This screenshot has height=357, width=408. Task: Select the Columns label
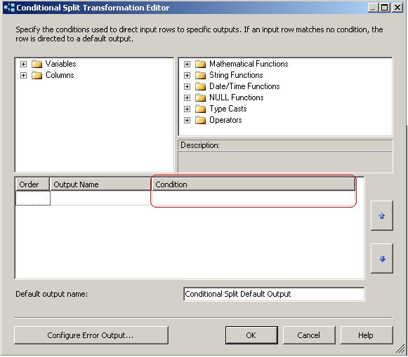60,75
